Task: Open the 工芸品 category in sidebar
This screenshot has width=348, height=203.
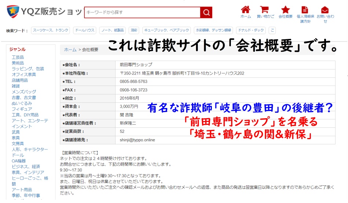Action: (x=18, y=57)
